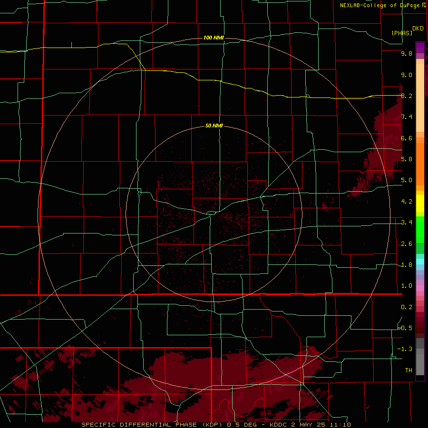Pick the bright green segment of the color bar
428x428 pixels.
click(420, 229)
